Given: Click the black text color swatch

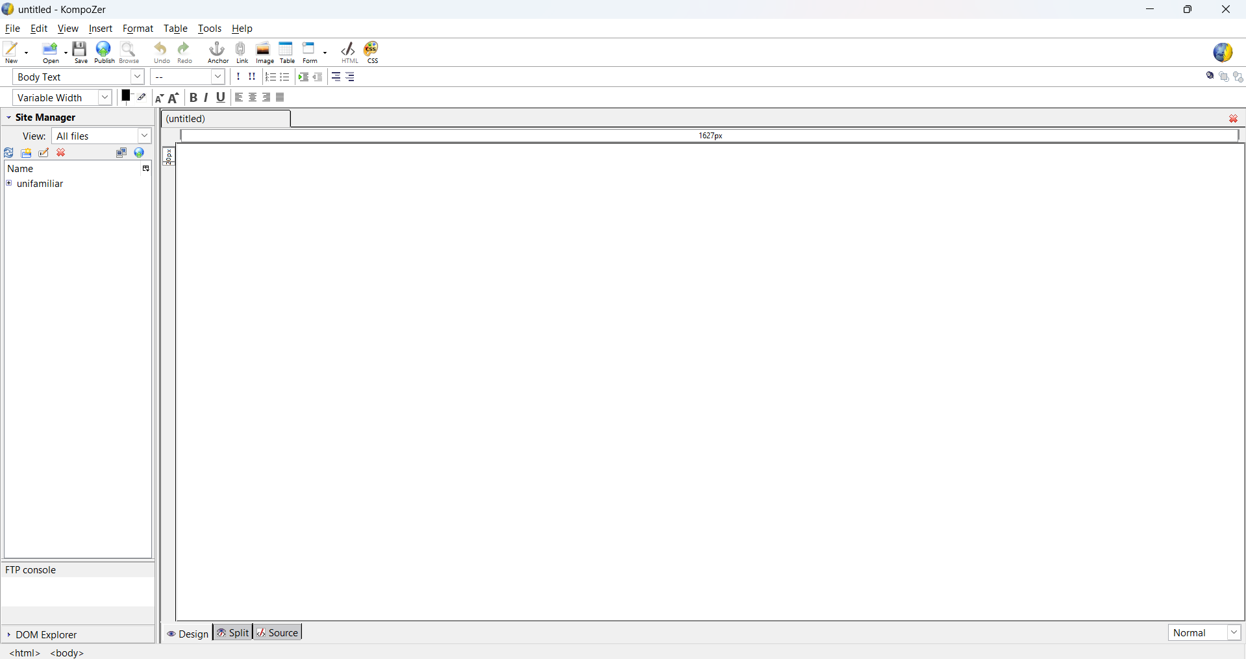Looking at the screenshot, I should 126,96.
